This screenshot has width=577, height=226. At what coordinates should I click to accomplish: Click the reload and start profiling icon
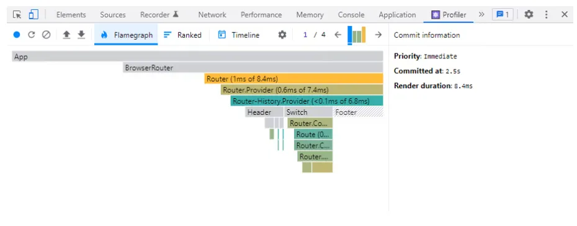point(31,35)
